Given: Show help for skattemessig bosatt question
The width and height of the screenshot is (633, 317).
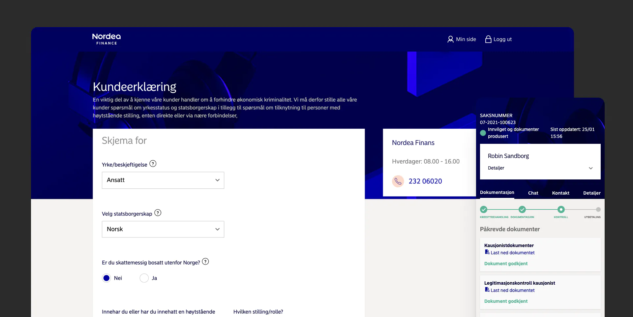Looking at the screenshot, I should pyautogui.click(x=205, y=262).
